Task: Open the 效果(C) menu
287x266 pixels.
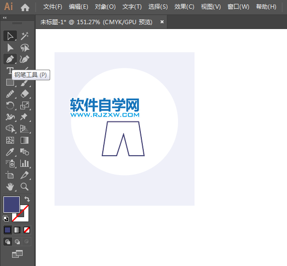Action: coord(184,7)
